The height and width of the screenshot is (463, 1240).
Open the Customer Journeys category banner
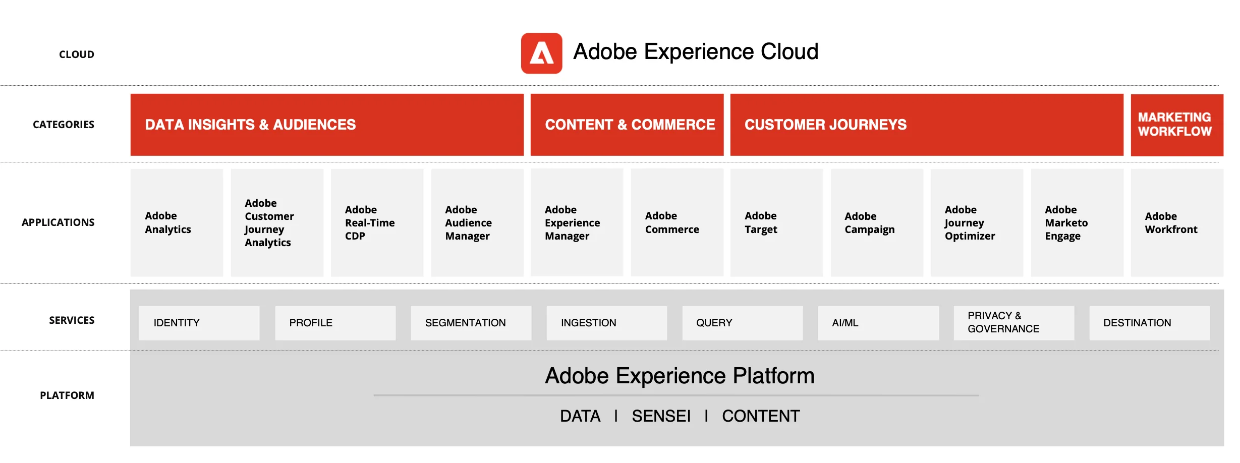point(926,125)
